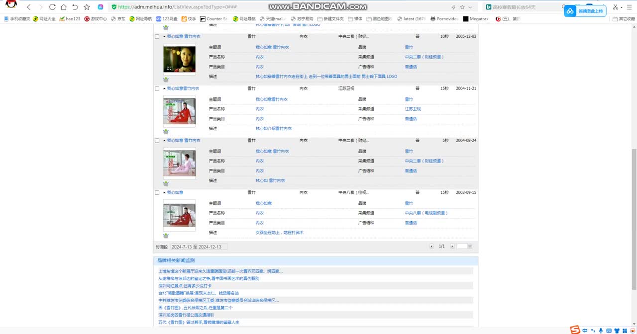Viewport: 637px width, 334px height.
Task: Go back with the browser back arrow
Action: [x=29, y=7]
